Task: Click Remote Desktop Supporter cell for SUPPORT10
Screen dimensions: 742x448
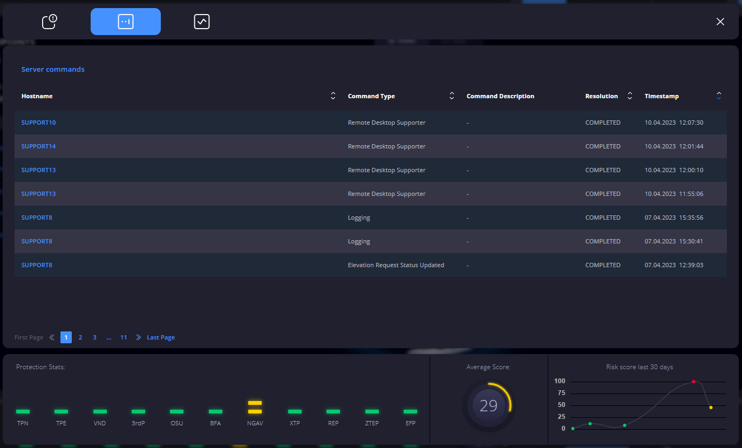Action: pyautogui.click(x=387, y=123)
